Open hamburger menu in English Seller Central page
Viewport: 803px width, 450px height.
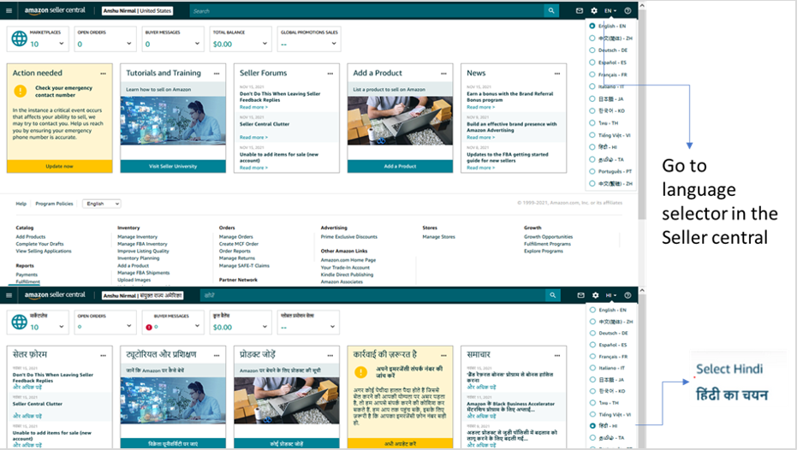click(x=9, y=10)
